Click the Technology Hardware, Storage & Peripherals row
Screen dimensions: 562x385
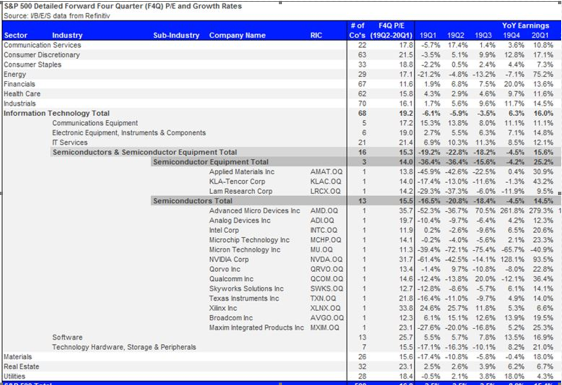[x=124, y=347]
